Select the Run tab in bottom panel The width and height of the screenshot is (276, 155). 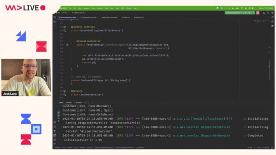[61, 102]
